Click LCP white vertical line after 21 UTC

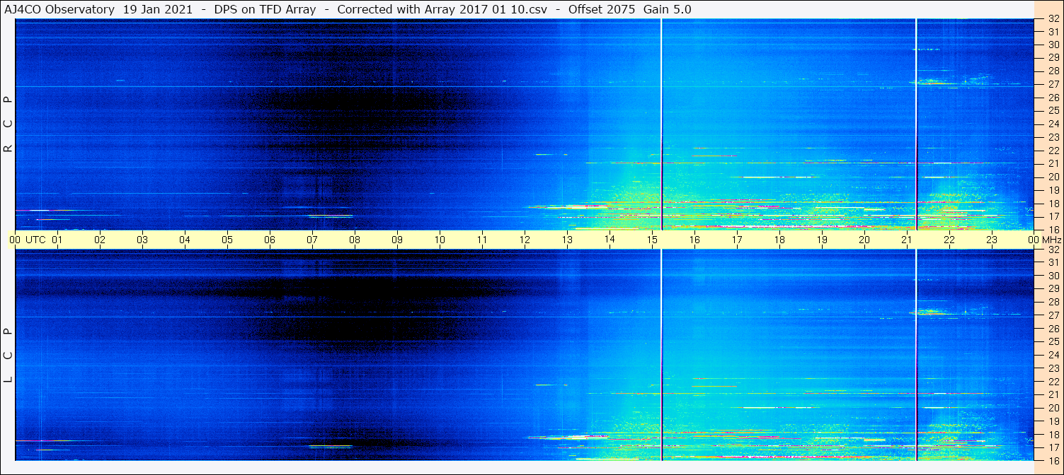[916, 355]
